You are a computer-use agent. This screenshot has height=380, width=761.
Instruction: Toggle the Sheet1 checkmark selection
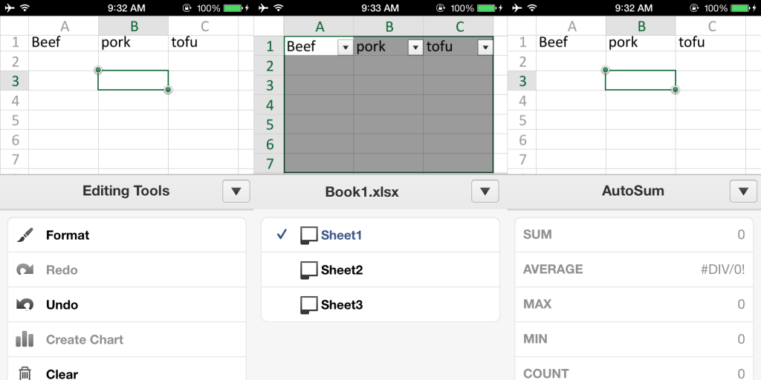coord(282,235)
